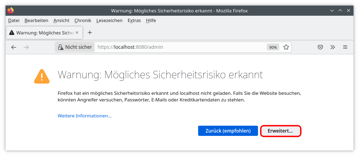Click the 'Nicht sicher' lock indicator
Image resolution: width=359 pixels, height=156 pixels.
coord(75,47)
